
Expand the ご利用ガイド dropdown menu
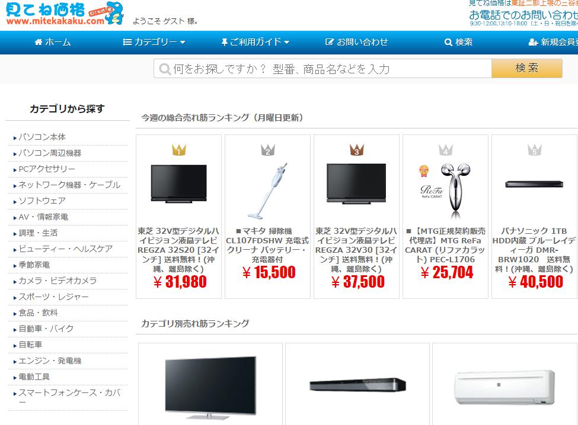[255, 42]
